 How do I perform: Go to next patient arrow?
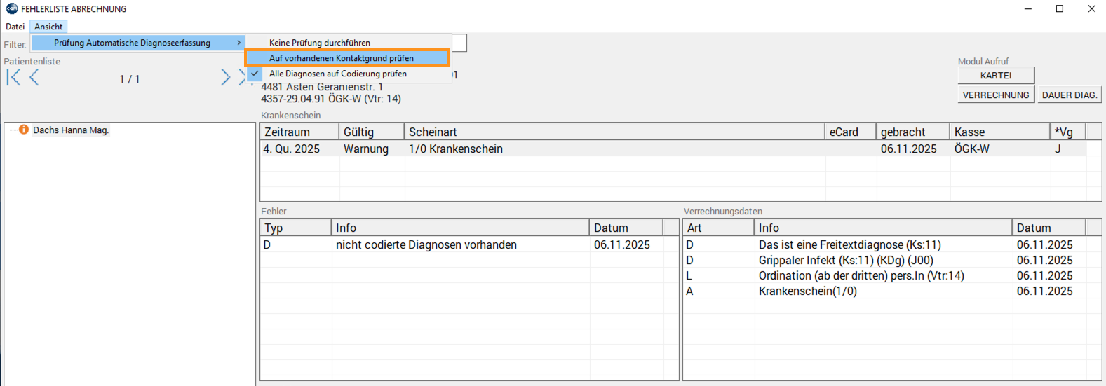[225, 78]
